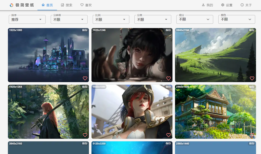Click the 2560x1440 resolution label
Viewport: 261px width, 154px height.
[x=183, y=143]
